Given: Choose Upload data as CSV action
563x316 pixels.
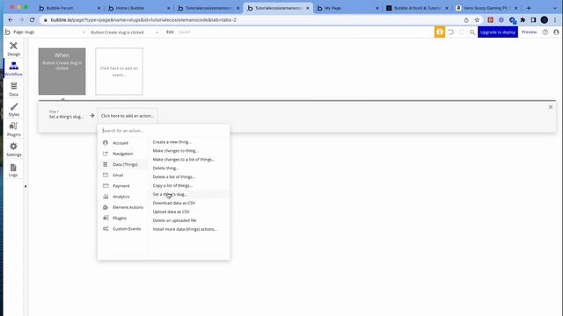Looking at the screenshot, I should pos(172,212).
